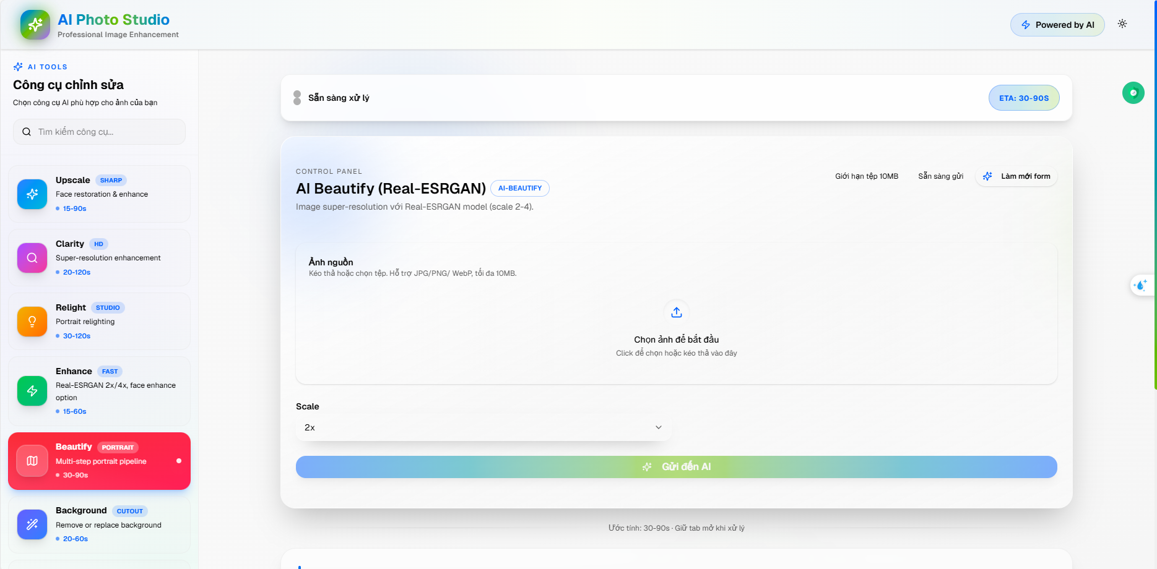Click the green shield status indicator
This screenshot has width=1157, height=569.
coord(1133,93)
